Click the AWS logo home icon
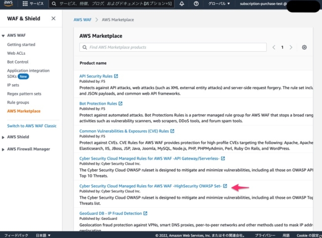 [8, 4]
